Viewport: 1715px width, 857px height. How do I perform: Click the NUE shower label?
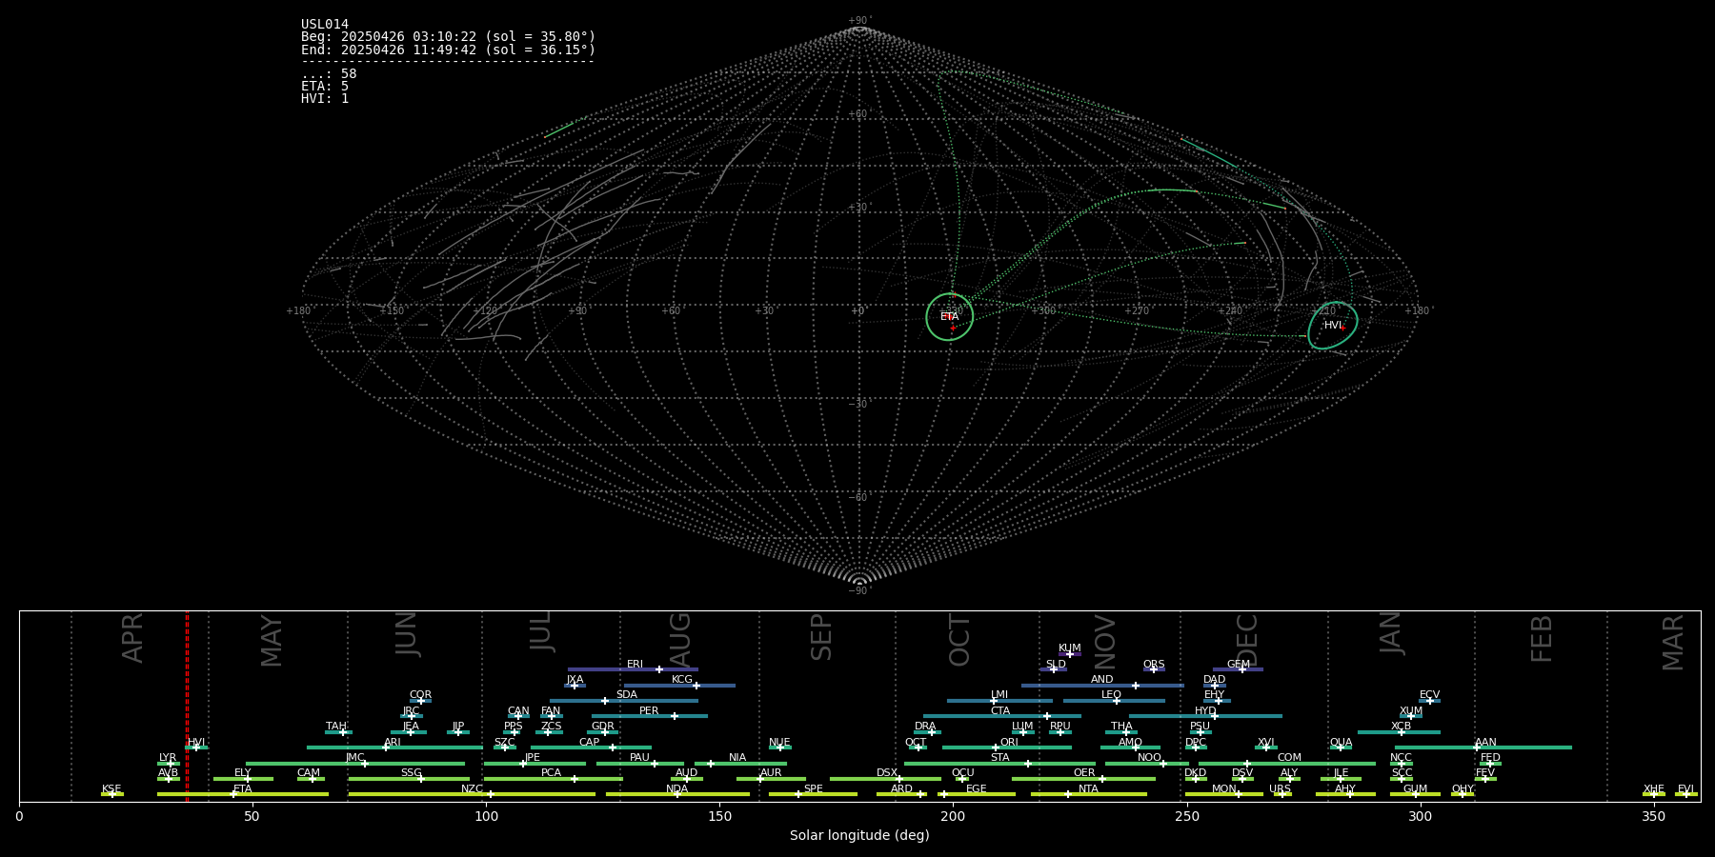779,742
